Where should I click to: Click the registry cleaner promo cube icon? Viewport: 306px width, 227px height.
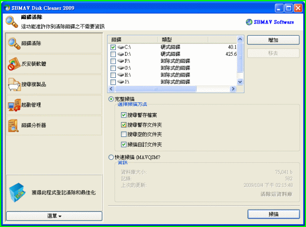pos(17,193)
